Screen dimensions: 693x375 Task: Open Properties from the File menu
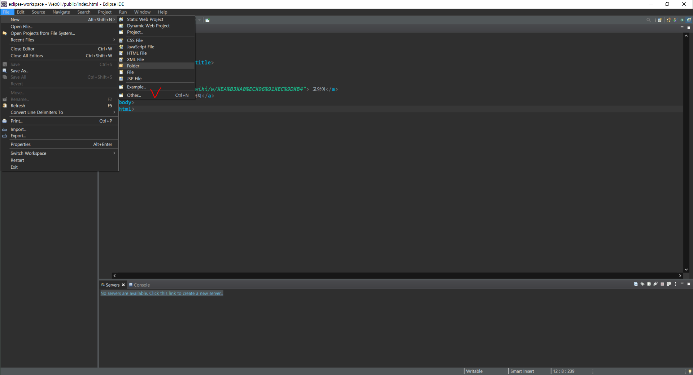click(60, 145)
